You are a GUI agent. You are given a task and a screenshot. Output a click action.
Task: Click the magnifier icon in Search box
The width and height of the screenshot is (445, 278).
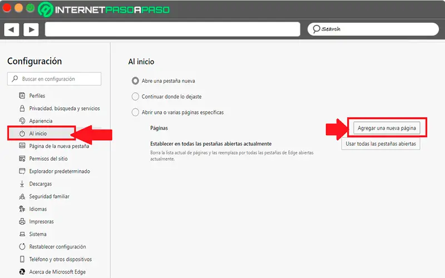[316, 29]
